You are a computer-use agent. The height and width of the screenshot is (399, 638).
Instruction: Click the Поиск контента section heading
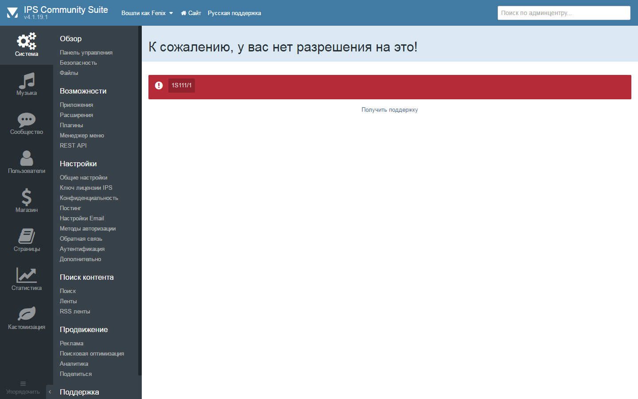pos(87,277)
